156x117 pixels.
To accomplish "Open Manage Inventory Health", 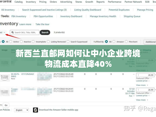I will click(103, 16).
